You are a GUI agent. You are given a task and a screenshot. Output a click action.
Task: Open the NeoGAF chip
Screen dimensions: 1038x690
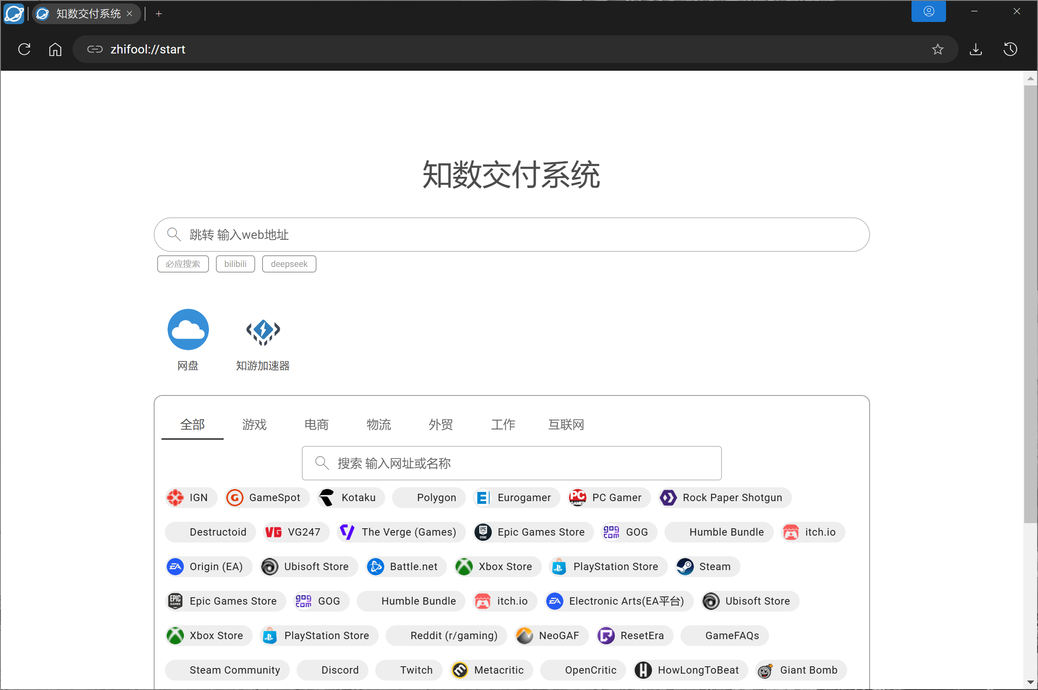pos(551,635)
